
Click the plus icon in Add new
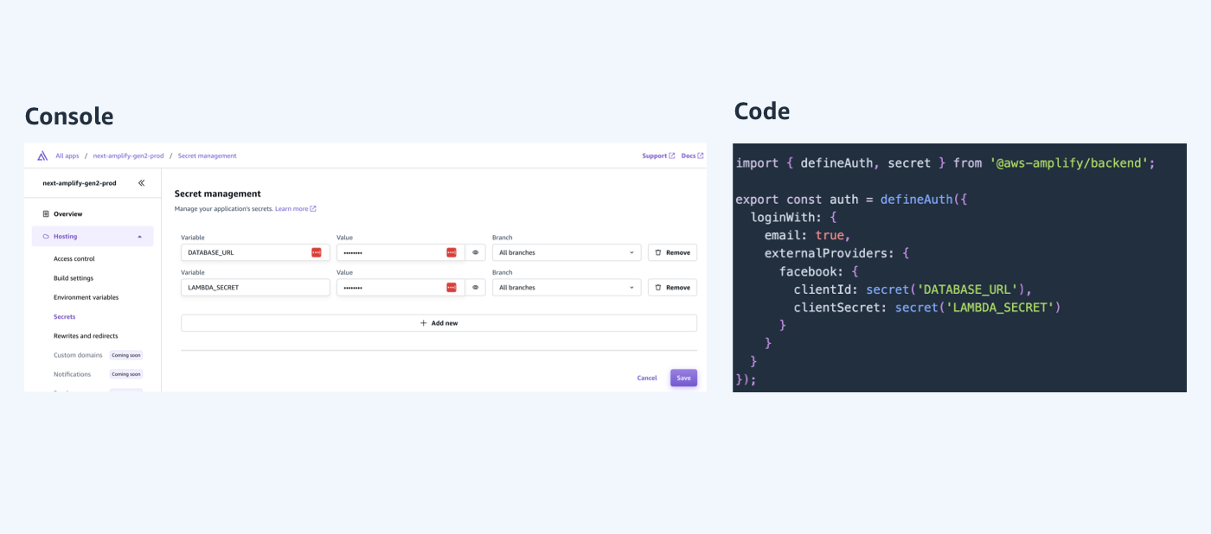coord(424,323)
